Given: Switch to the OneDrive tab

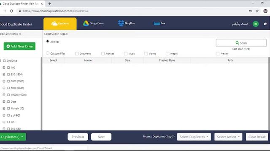Looking at the screenshot, I should click(x=60, y=23).
